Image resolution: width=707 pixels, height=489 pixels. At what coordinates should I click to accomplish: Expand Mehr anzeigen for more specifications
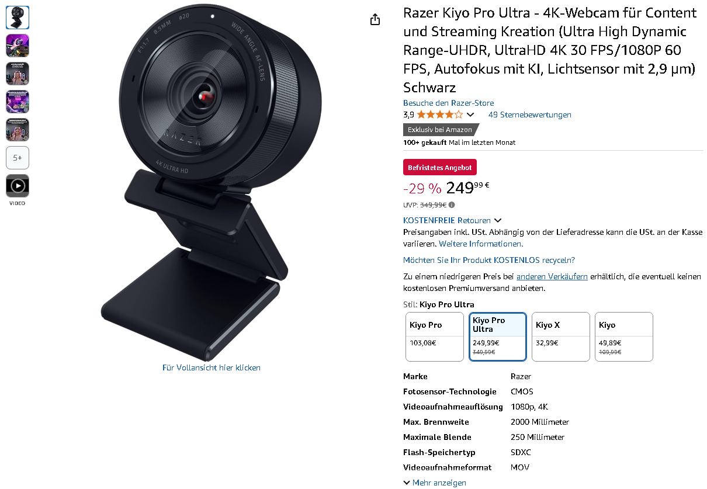tap(435, 483)
